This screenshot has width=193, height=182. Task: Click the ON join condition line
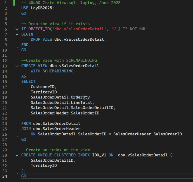(x=106, y=134)
